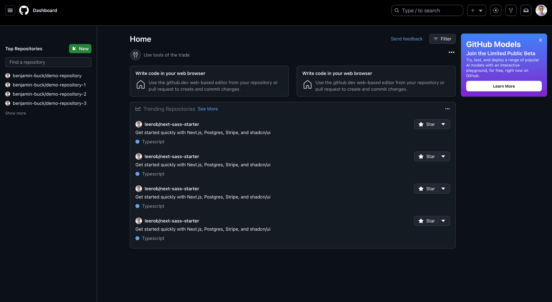Open the notifications inbox icon
This screenshot has width=552, height=302.
point(526,10)
